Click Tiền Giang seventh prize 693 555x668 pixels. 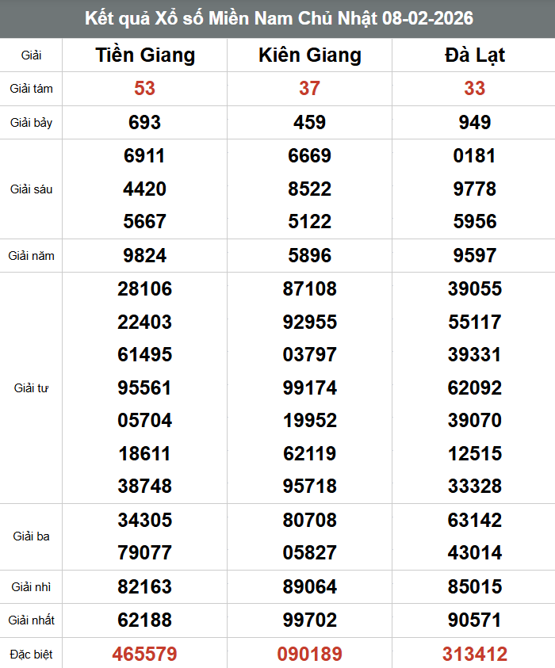(x=144, y=122)
